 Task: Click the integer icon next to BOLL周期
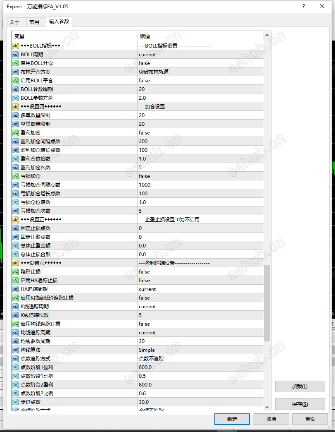[16, 55]
